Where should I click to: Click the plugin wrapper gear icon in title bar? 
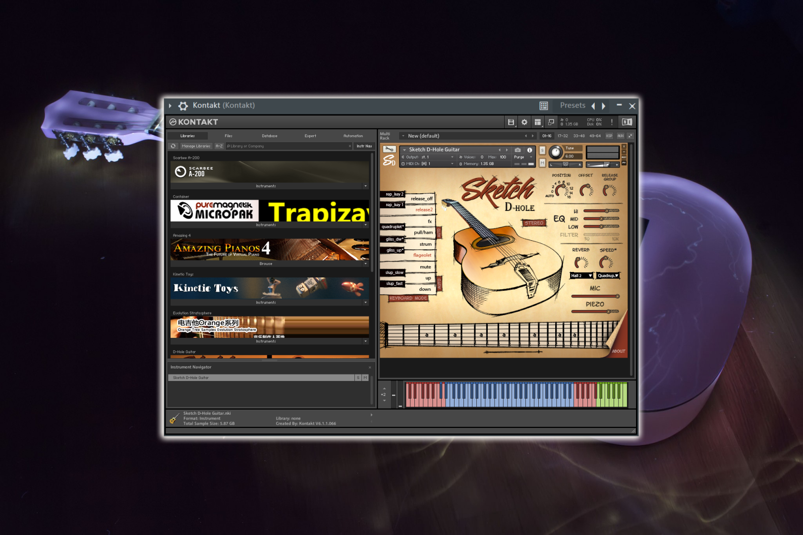point(183,106)
